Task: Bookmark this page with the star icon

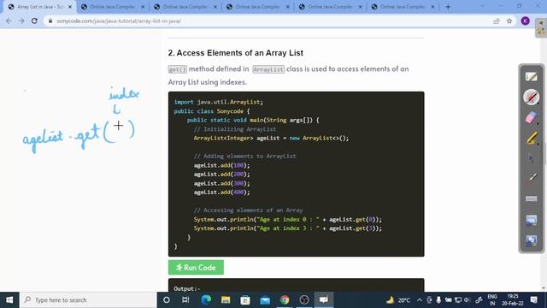Action: tap(509, 21)
